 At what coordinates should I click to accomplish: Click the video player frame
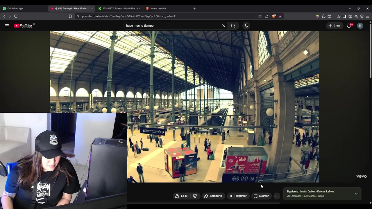click(x=184, y=107)
